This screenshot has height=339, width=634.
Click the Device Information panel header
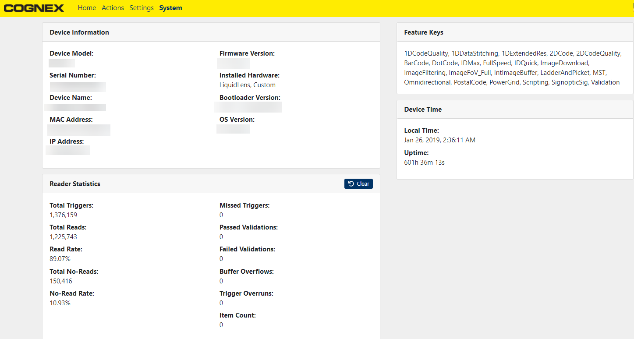(79, 32)
